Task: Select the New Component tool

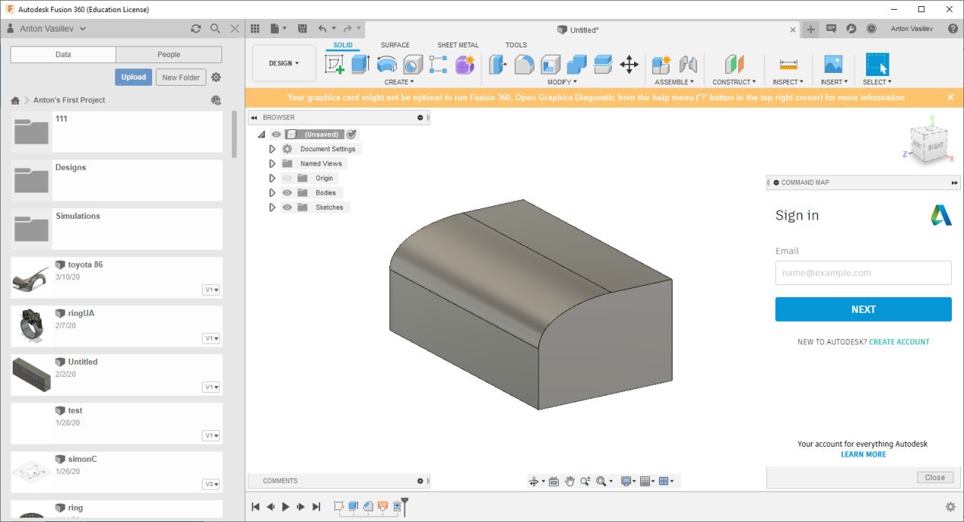Action: [x=661, y=65]
